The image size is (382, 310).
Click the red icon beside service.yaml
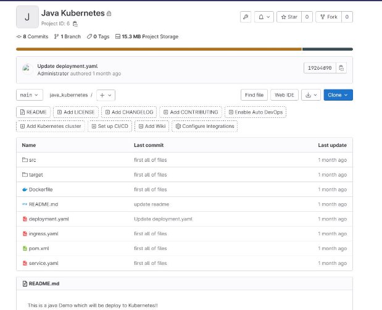point(25,263)
